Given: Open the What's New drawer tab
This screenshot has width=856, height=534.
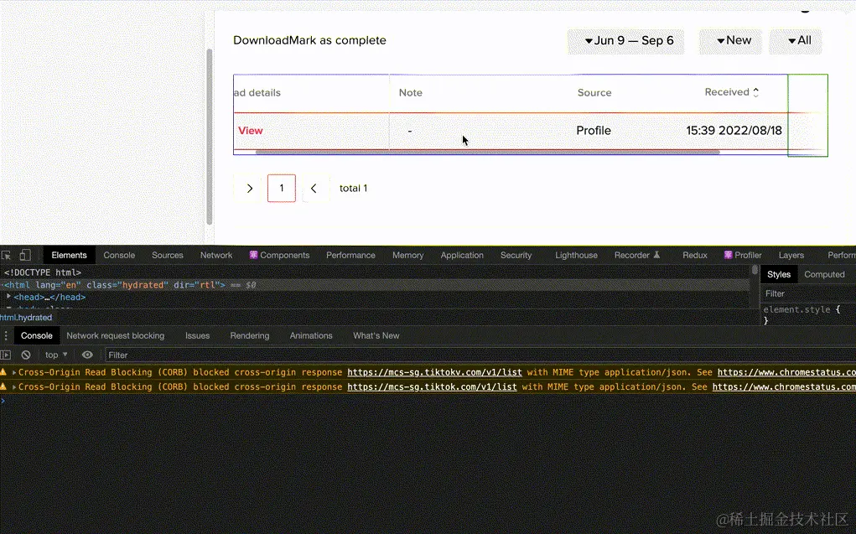Looking at the screenshot, I should (x=376, y=336).
